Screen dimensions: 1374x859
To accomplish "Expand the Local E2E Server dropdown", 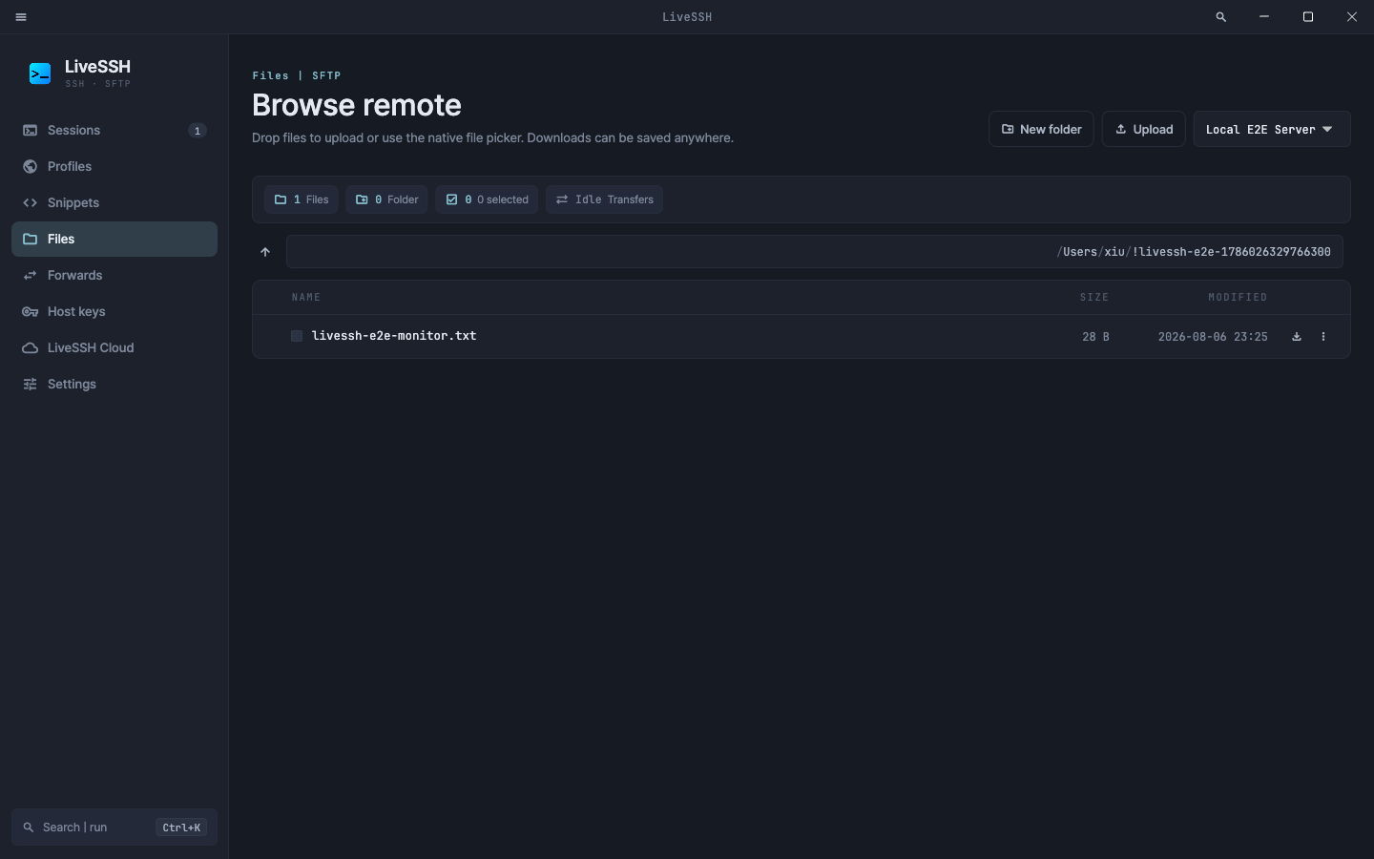I will pos(1272,129).
